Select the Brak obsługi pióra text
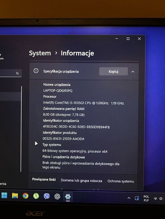The image size is (165, 219). pos(81,165)
